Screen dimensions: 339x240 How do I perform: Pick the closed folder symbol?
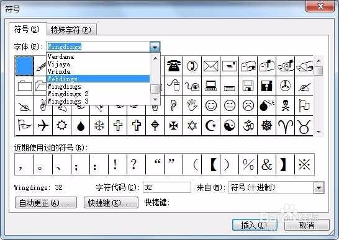pos(25,86)
